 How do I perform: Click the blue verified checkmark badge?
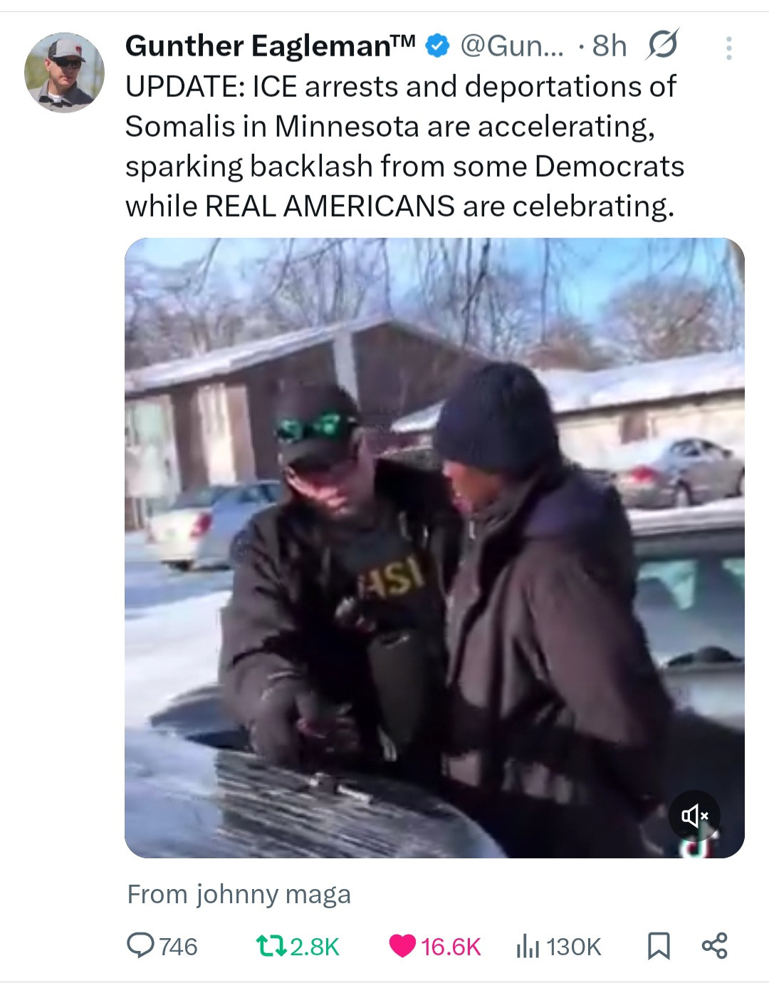click(x=437, y=46)
